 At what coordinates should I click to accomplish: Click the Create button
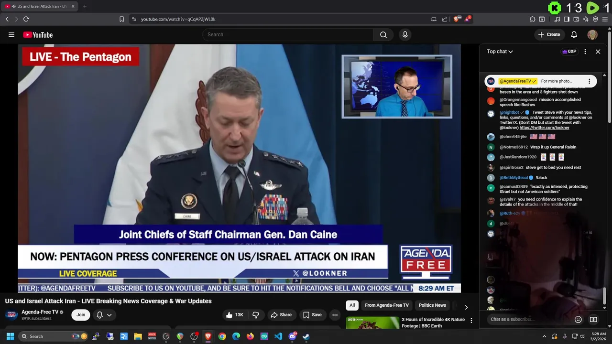(549, 34)
